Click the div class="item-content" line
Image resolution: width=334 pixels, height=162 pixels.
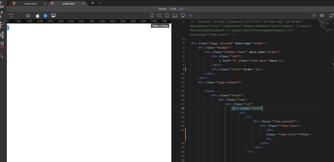pyautogui.click(x=275, y=121)
